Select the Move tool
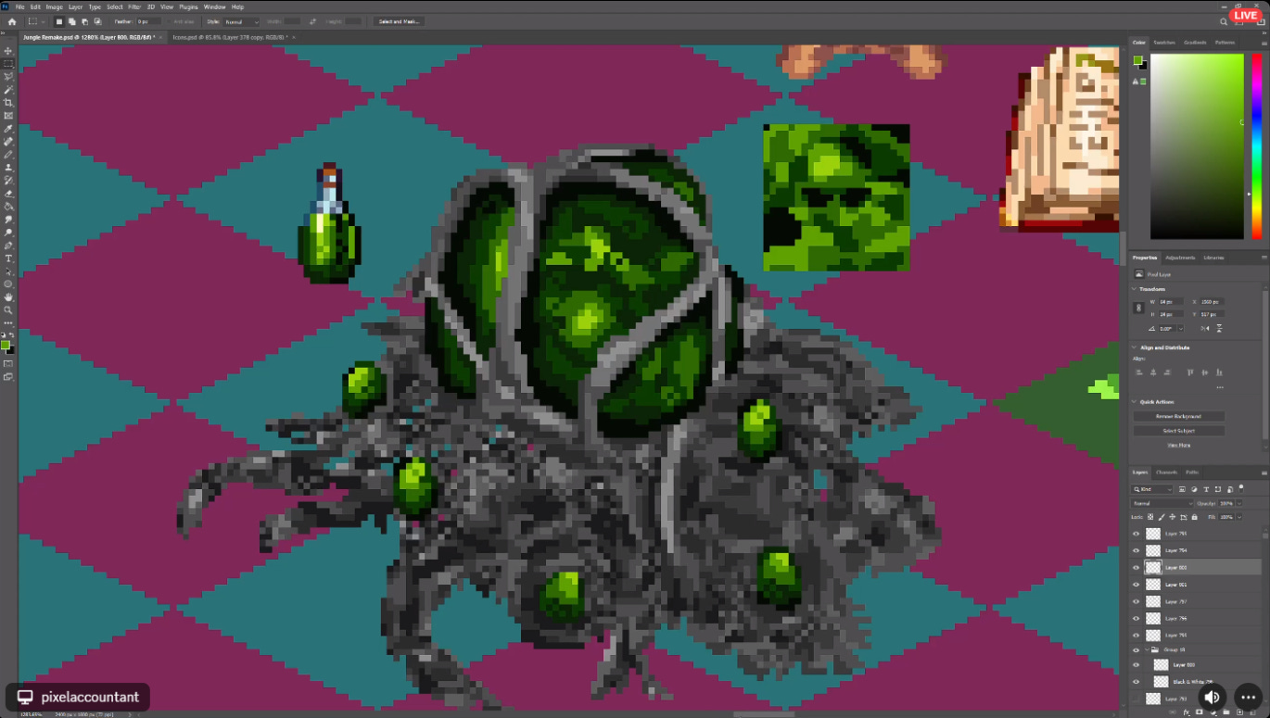Viewport: 1270px width, 718px height. (8, 51)
